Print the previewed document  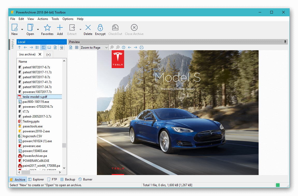[141, 47]
